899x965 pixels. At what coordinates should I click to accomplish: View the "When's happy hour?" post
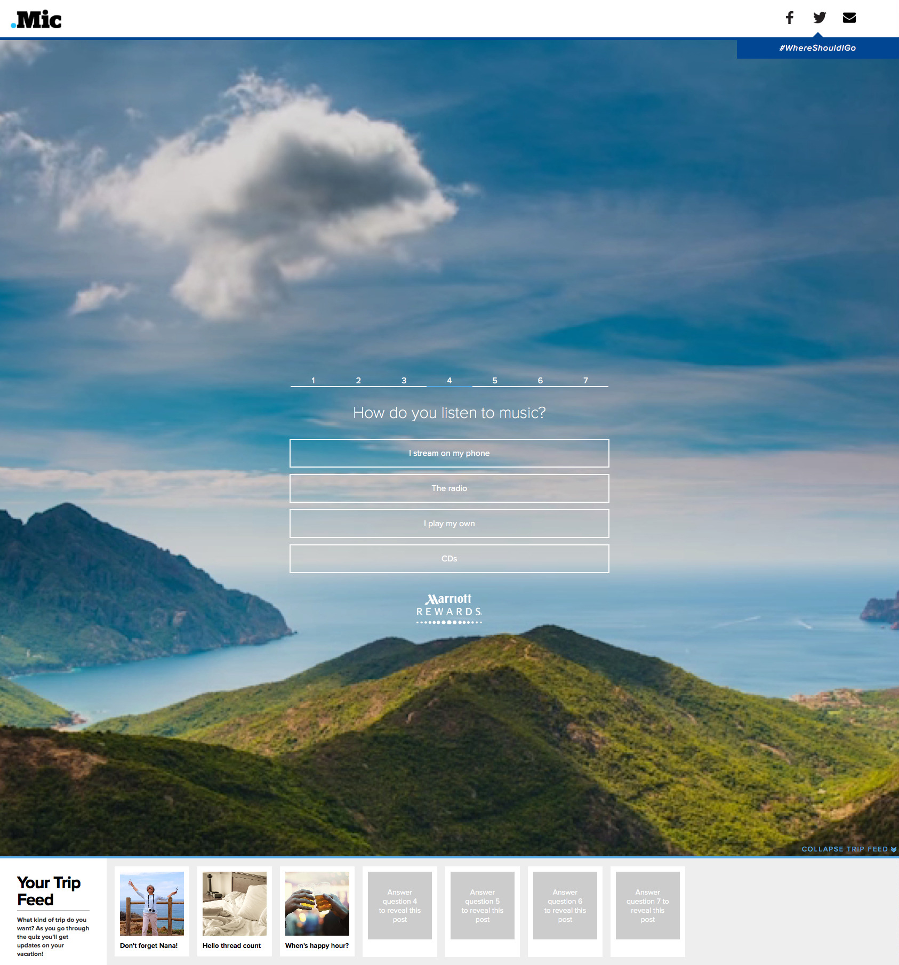click(317, 911)
